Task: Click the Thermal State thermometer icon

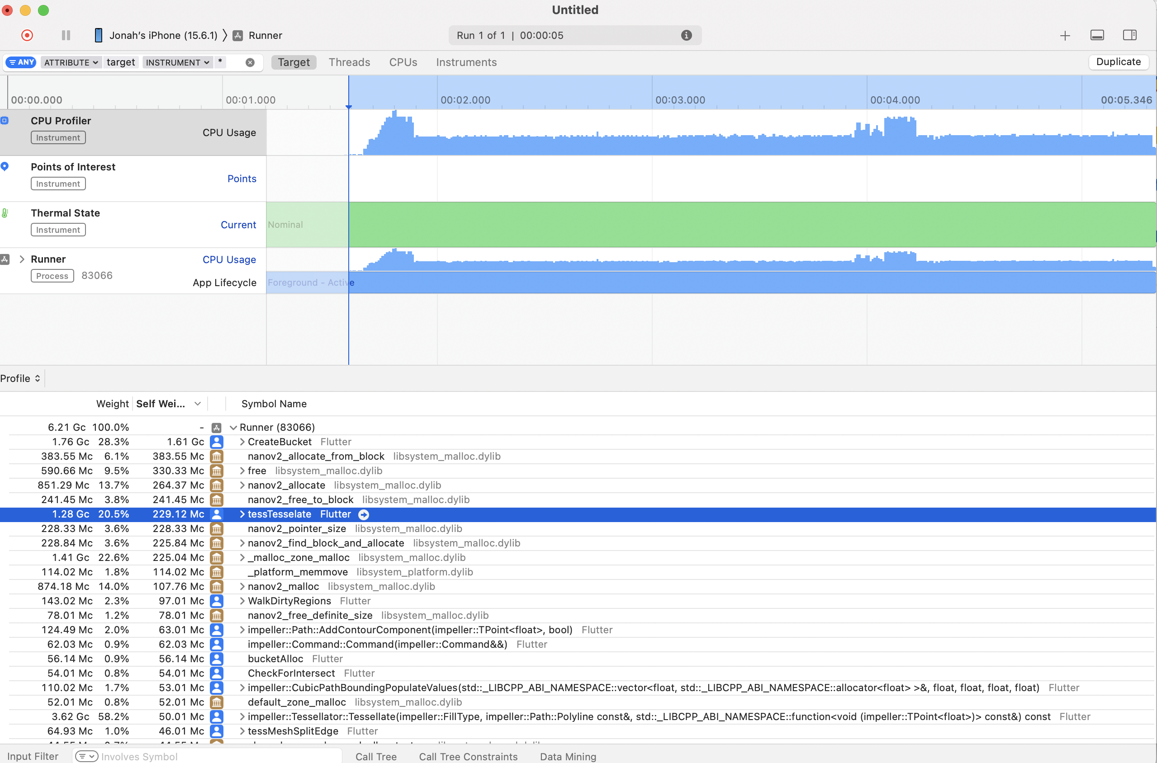Action: [5, 212]
